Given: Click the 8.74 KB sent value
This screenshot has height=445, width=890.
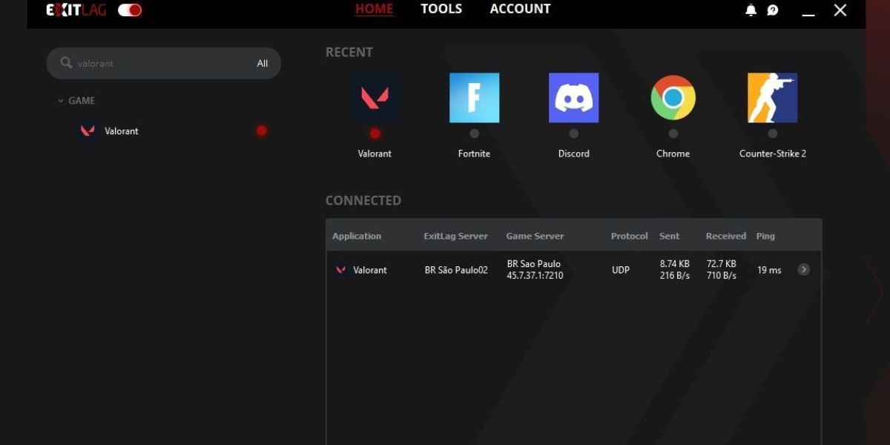Looking at the screenshot, I should (675, 263).
